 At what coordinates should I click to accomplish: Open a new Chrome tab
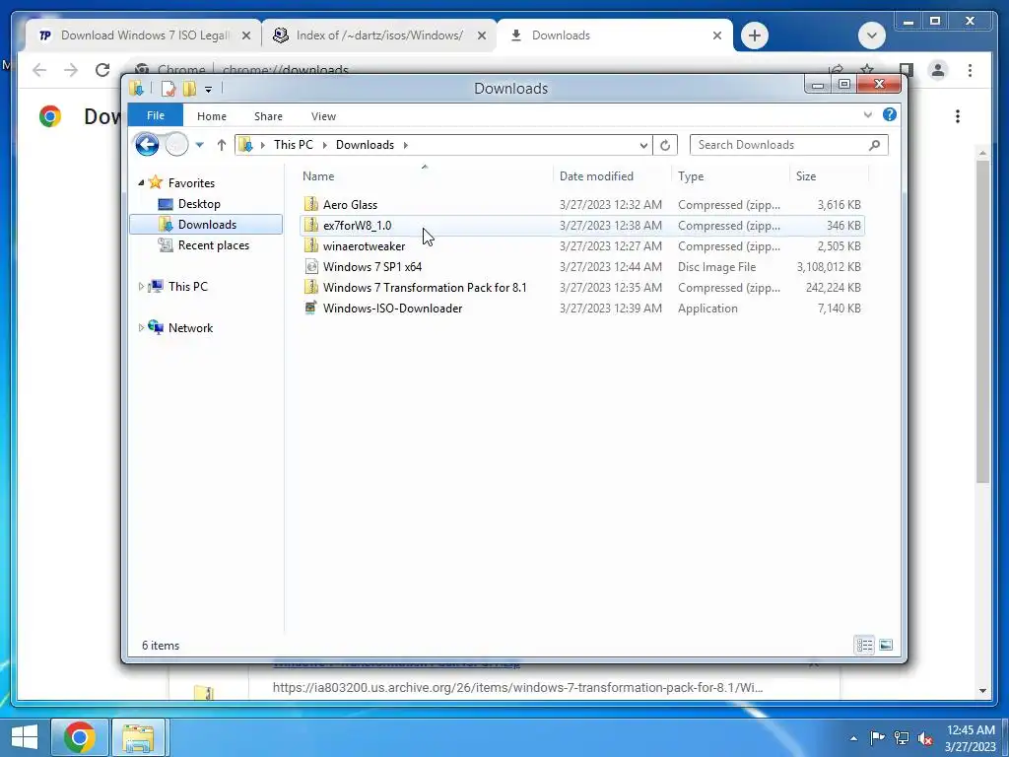click(754, 35)
